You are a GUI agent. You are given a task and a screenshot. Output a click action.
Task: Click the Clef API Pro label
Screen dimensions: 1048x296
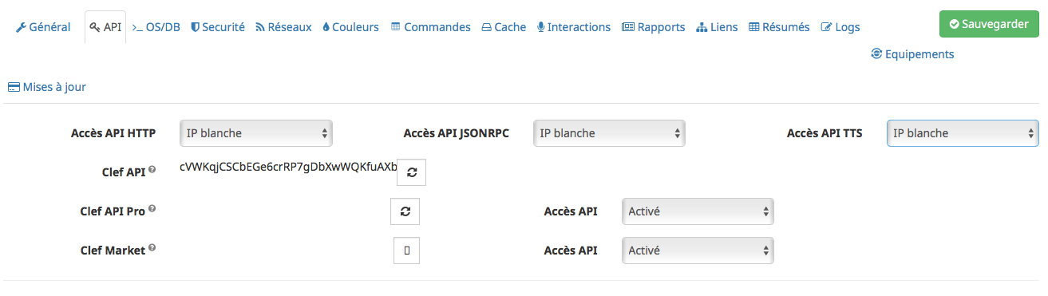[x=113, y=211]
